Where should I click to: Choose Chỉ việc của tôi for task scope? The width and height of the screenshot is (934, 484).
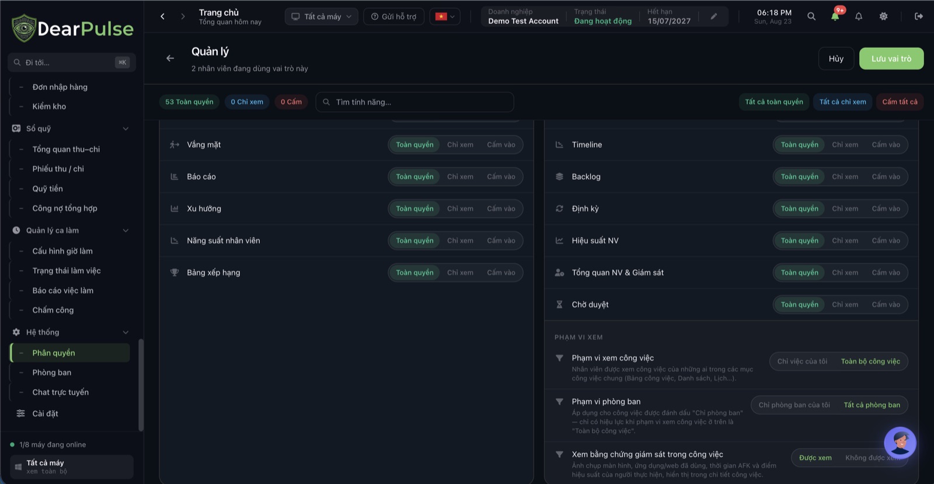pos(802,361)
